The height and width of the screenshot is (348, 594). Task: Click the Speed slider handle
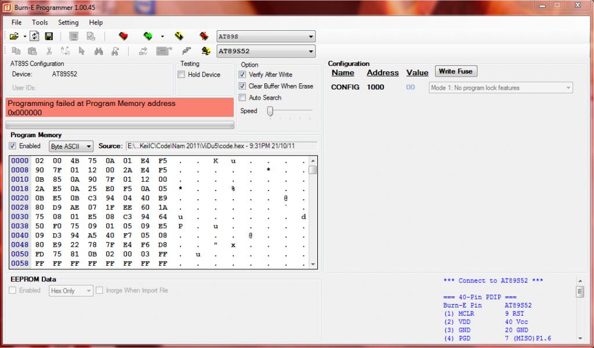tap(270, 111)
